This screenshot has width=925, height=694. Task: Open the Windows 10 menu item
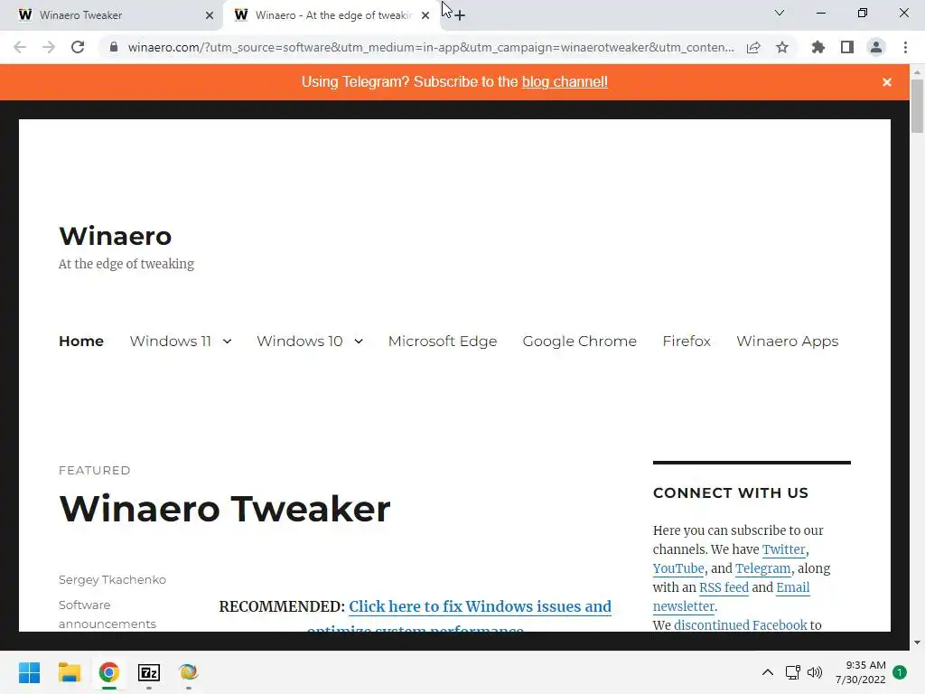[x=300, y=341]
